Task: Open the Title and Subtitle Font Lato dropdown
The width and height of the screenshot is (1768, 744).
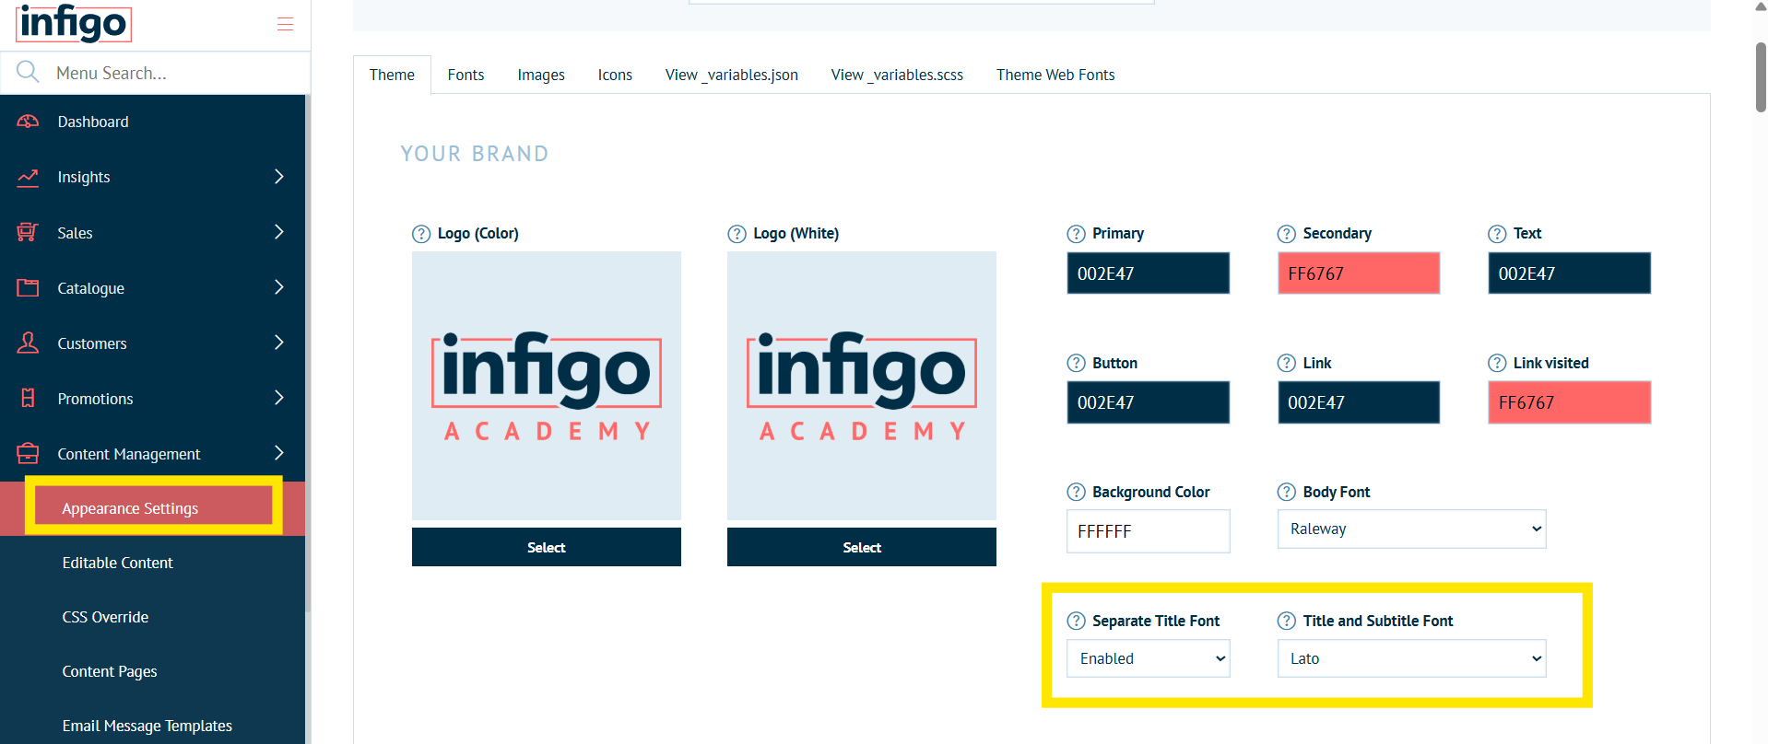Action: coord(1411,658)
